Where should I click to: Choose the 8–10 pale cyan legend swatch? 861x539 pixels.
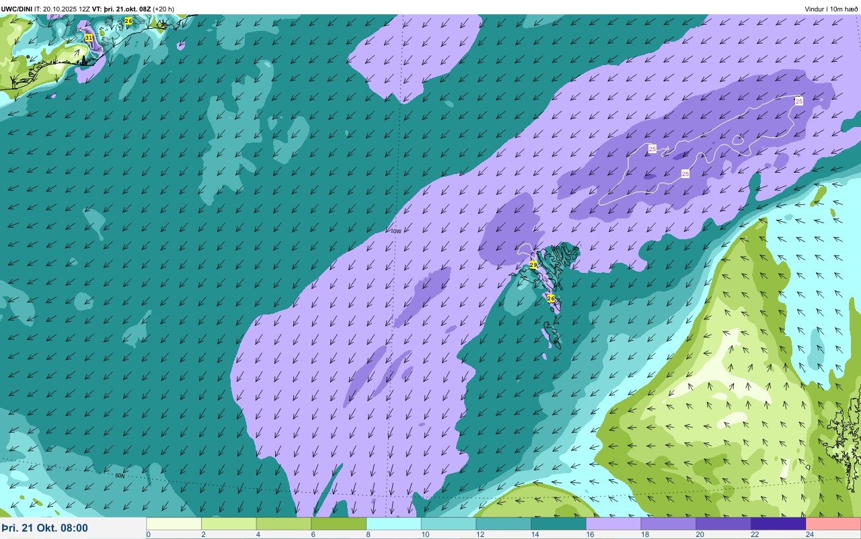click(394, 524)
